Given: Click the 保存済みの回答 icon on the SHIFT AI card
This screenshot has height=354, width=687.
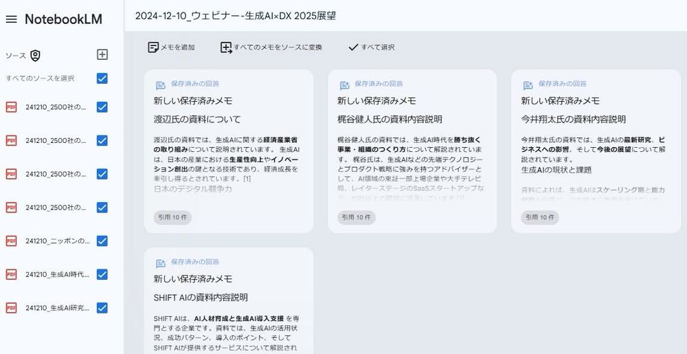Looking at the screenshot, I should click(x=161, y=263).
